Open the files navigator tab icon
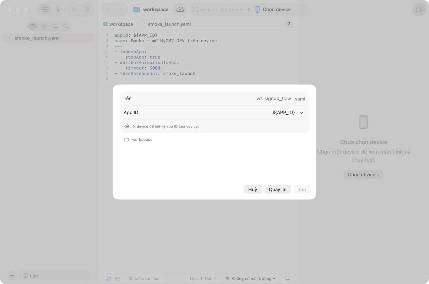429x284 pixels. [x=33, y=26]
